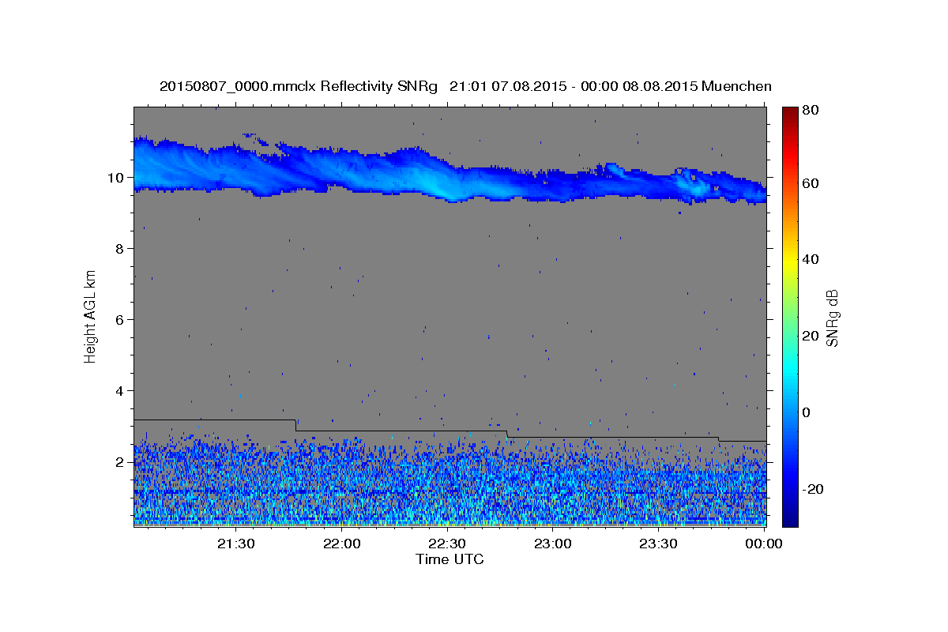Click the colorbar value 80
948x632 pixels.
(811, 110)
